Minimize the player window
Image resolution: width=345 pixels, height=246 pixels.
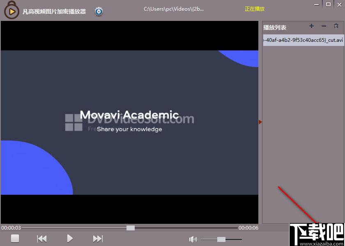click(x=316, y=5)
